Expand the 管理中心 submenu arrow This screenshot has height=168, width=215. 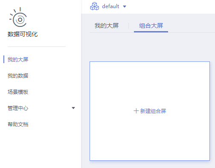click(x=73, y=108)
